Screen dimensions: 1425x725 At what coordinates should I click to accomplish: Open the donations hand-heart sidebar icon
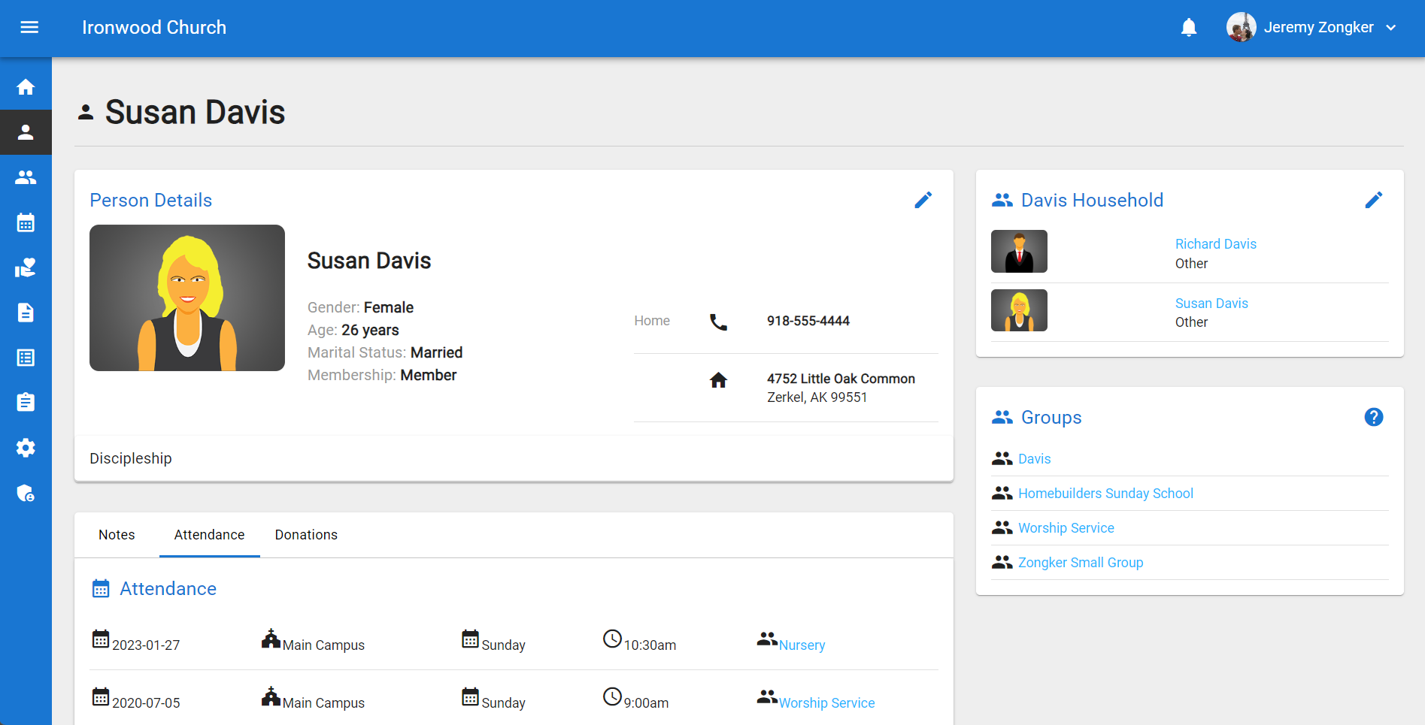pyautogui.click(x=26, y=267)
